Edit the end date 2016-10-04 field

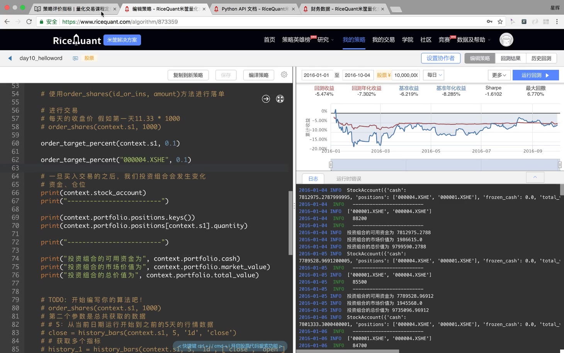(358, 75)
